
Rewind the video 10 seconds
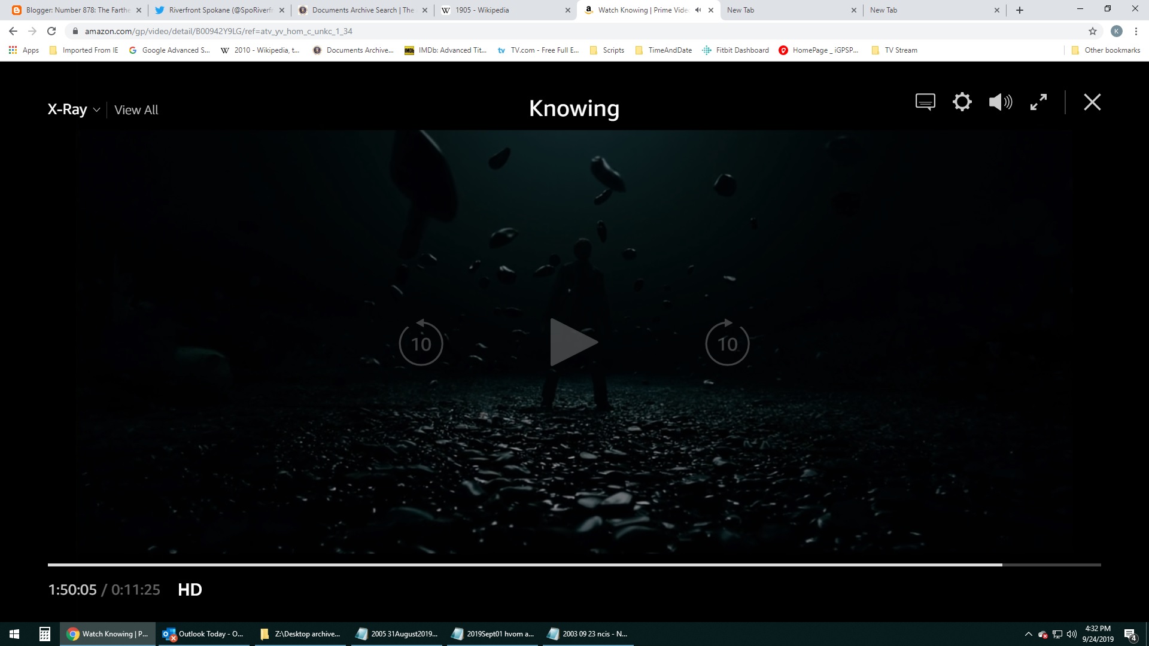[x=421, y=343]
